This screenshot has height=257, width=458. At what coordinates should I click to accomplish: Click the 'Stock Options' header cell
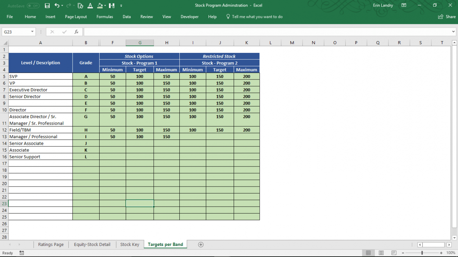click(x=139, y=56)
